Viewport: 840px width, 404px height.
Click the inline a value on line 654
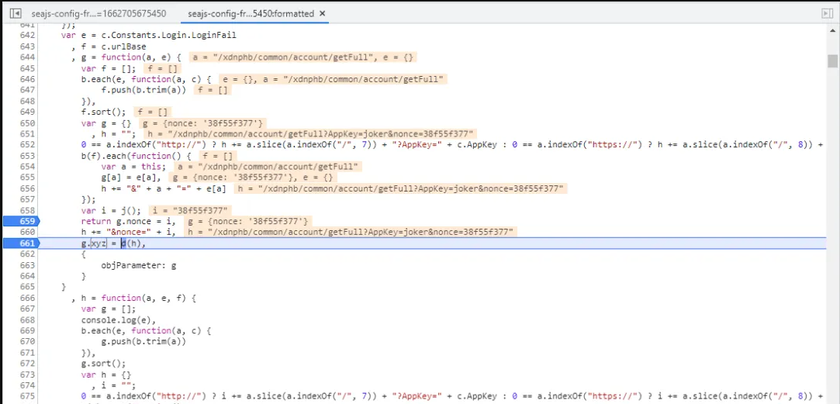click(268, 167)
